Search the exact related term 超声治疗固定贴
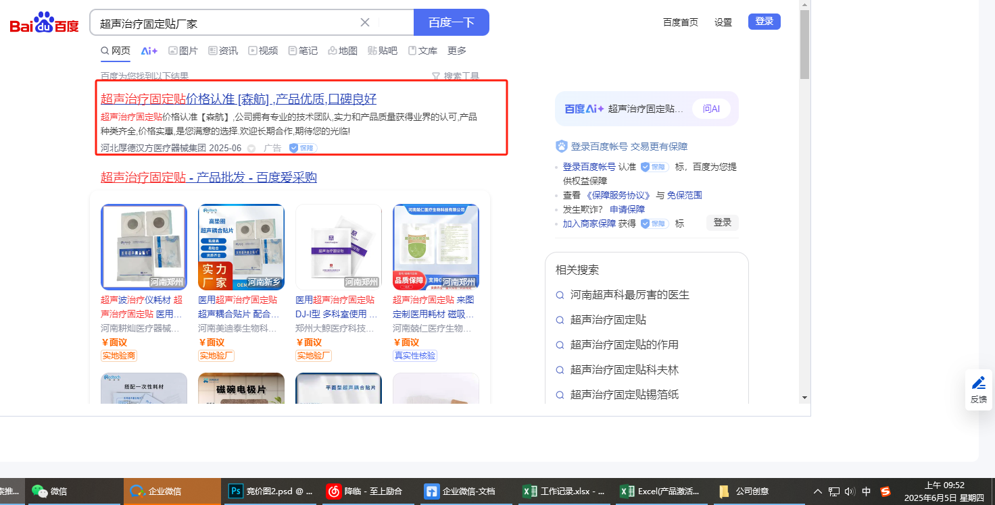This screenshot has height=505, width=995. click(608, 320)
